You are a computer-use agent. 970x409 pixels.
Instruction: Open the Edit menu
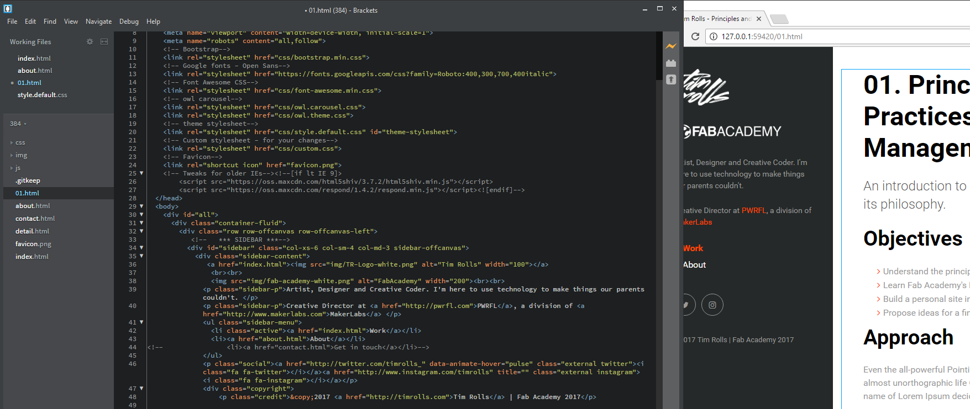30,22
